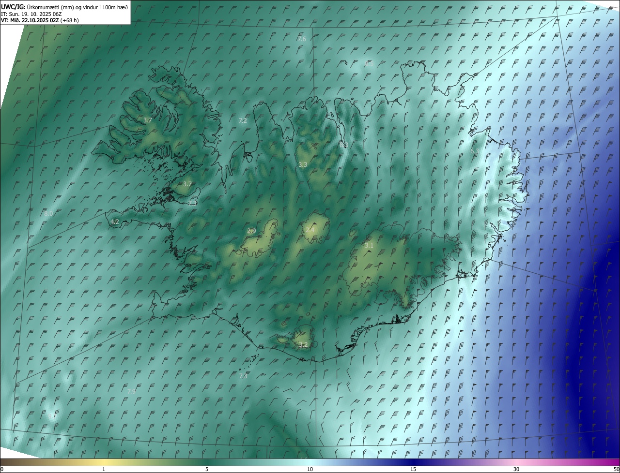Click the 'IT: Sun. 19. 10. 2025 06Z' line

click(x=31, y=14)
